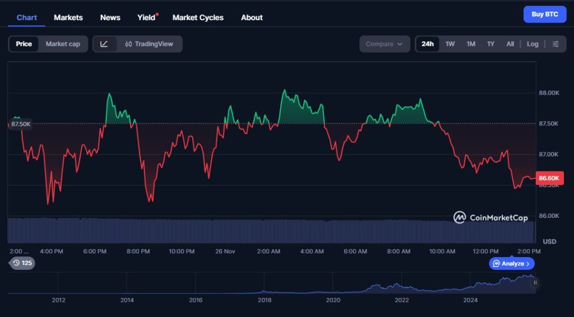Open the Compare dropdown
The image size is (574, 317).
coord(384,44)
